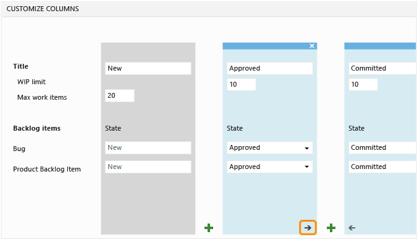Viewport: 417px width, 239px height.
Task: Open the Product Backlog Item dropdown in the Approved column
Action: click(x=270, y=167)
